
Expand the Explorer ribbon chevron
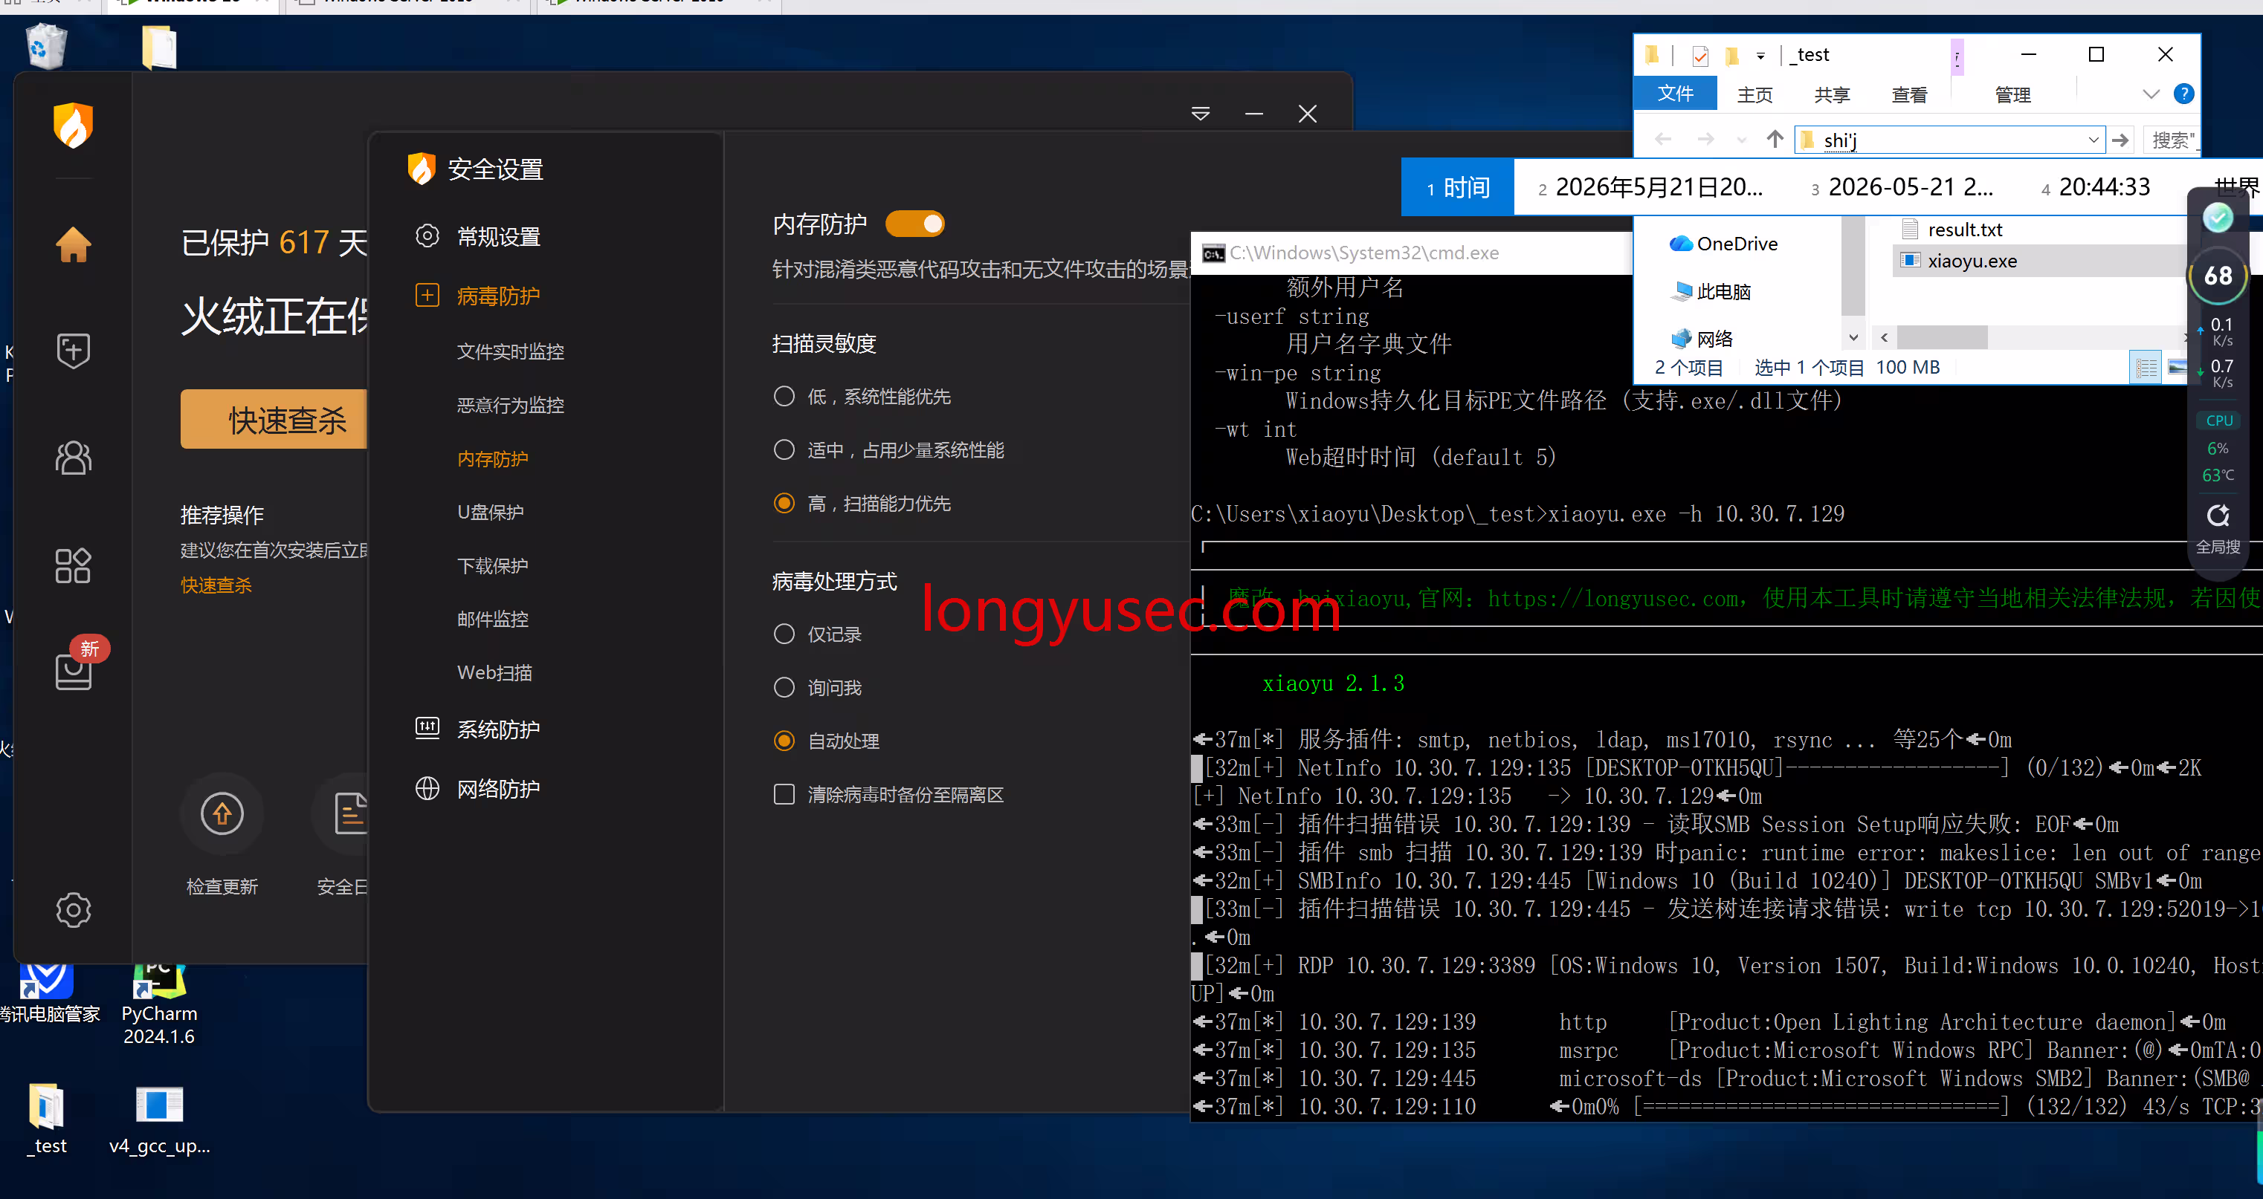[x=2151, y=95]
